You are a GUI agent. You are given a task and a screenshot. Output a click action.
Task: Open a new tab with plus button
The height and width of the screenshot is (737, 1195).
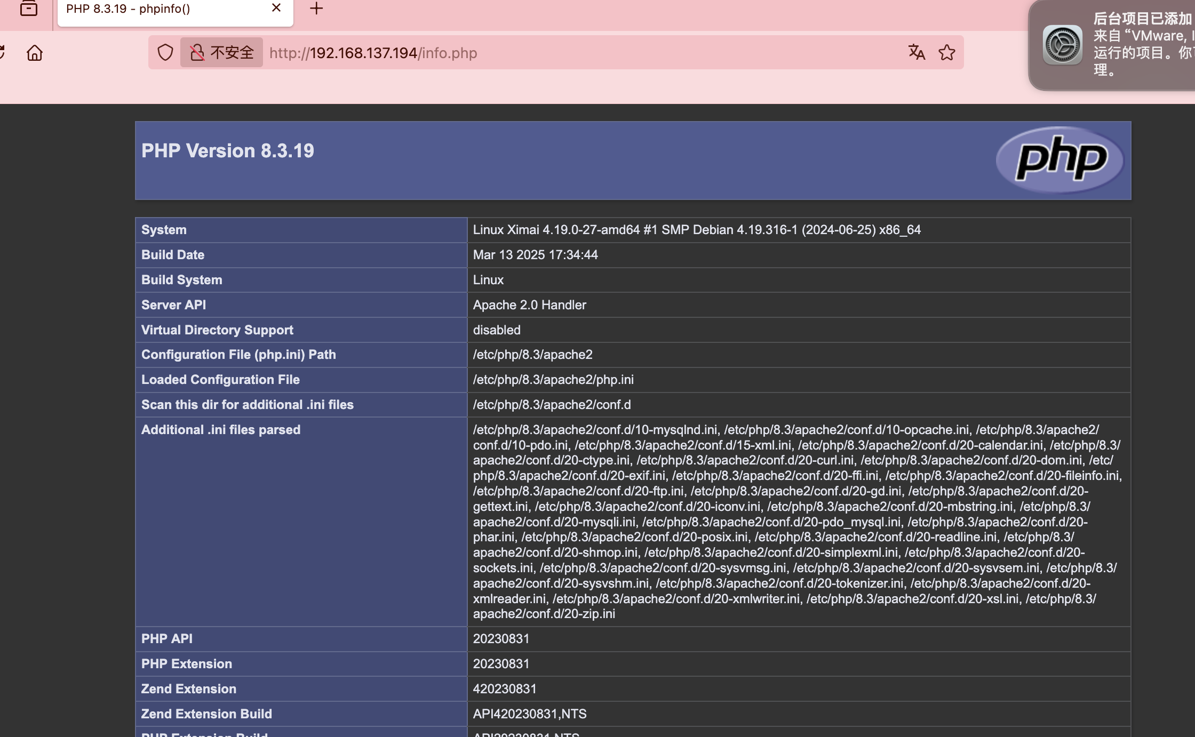[316, 8]
